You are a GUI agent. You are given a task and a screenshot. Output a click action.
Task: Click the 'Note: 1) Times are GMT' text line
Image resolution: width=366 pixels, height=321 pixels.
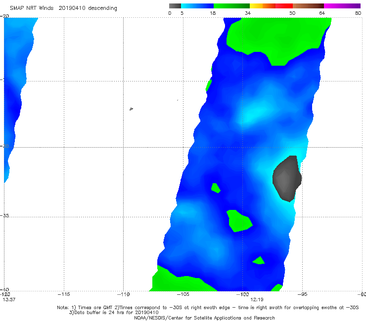[x=208, y=308]
